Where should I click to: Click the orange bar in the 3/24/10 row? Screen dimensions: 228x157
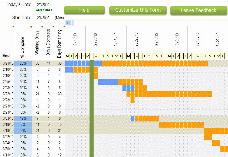(x=216, y=143)
